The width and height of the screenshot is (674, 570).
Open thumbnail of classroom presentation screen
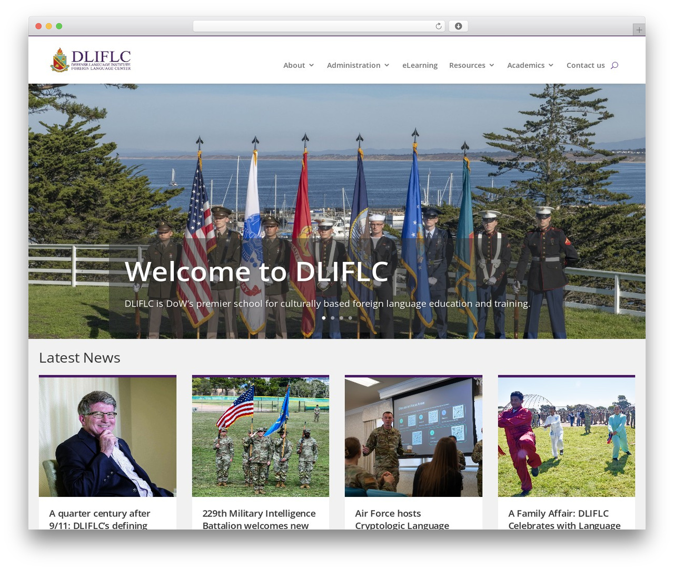(413, 437)
